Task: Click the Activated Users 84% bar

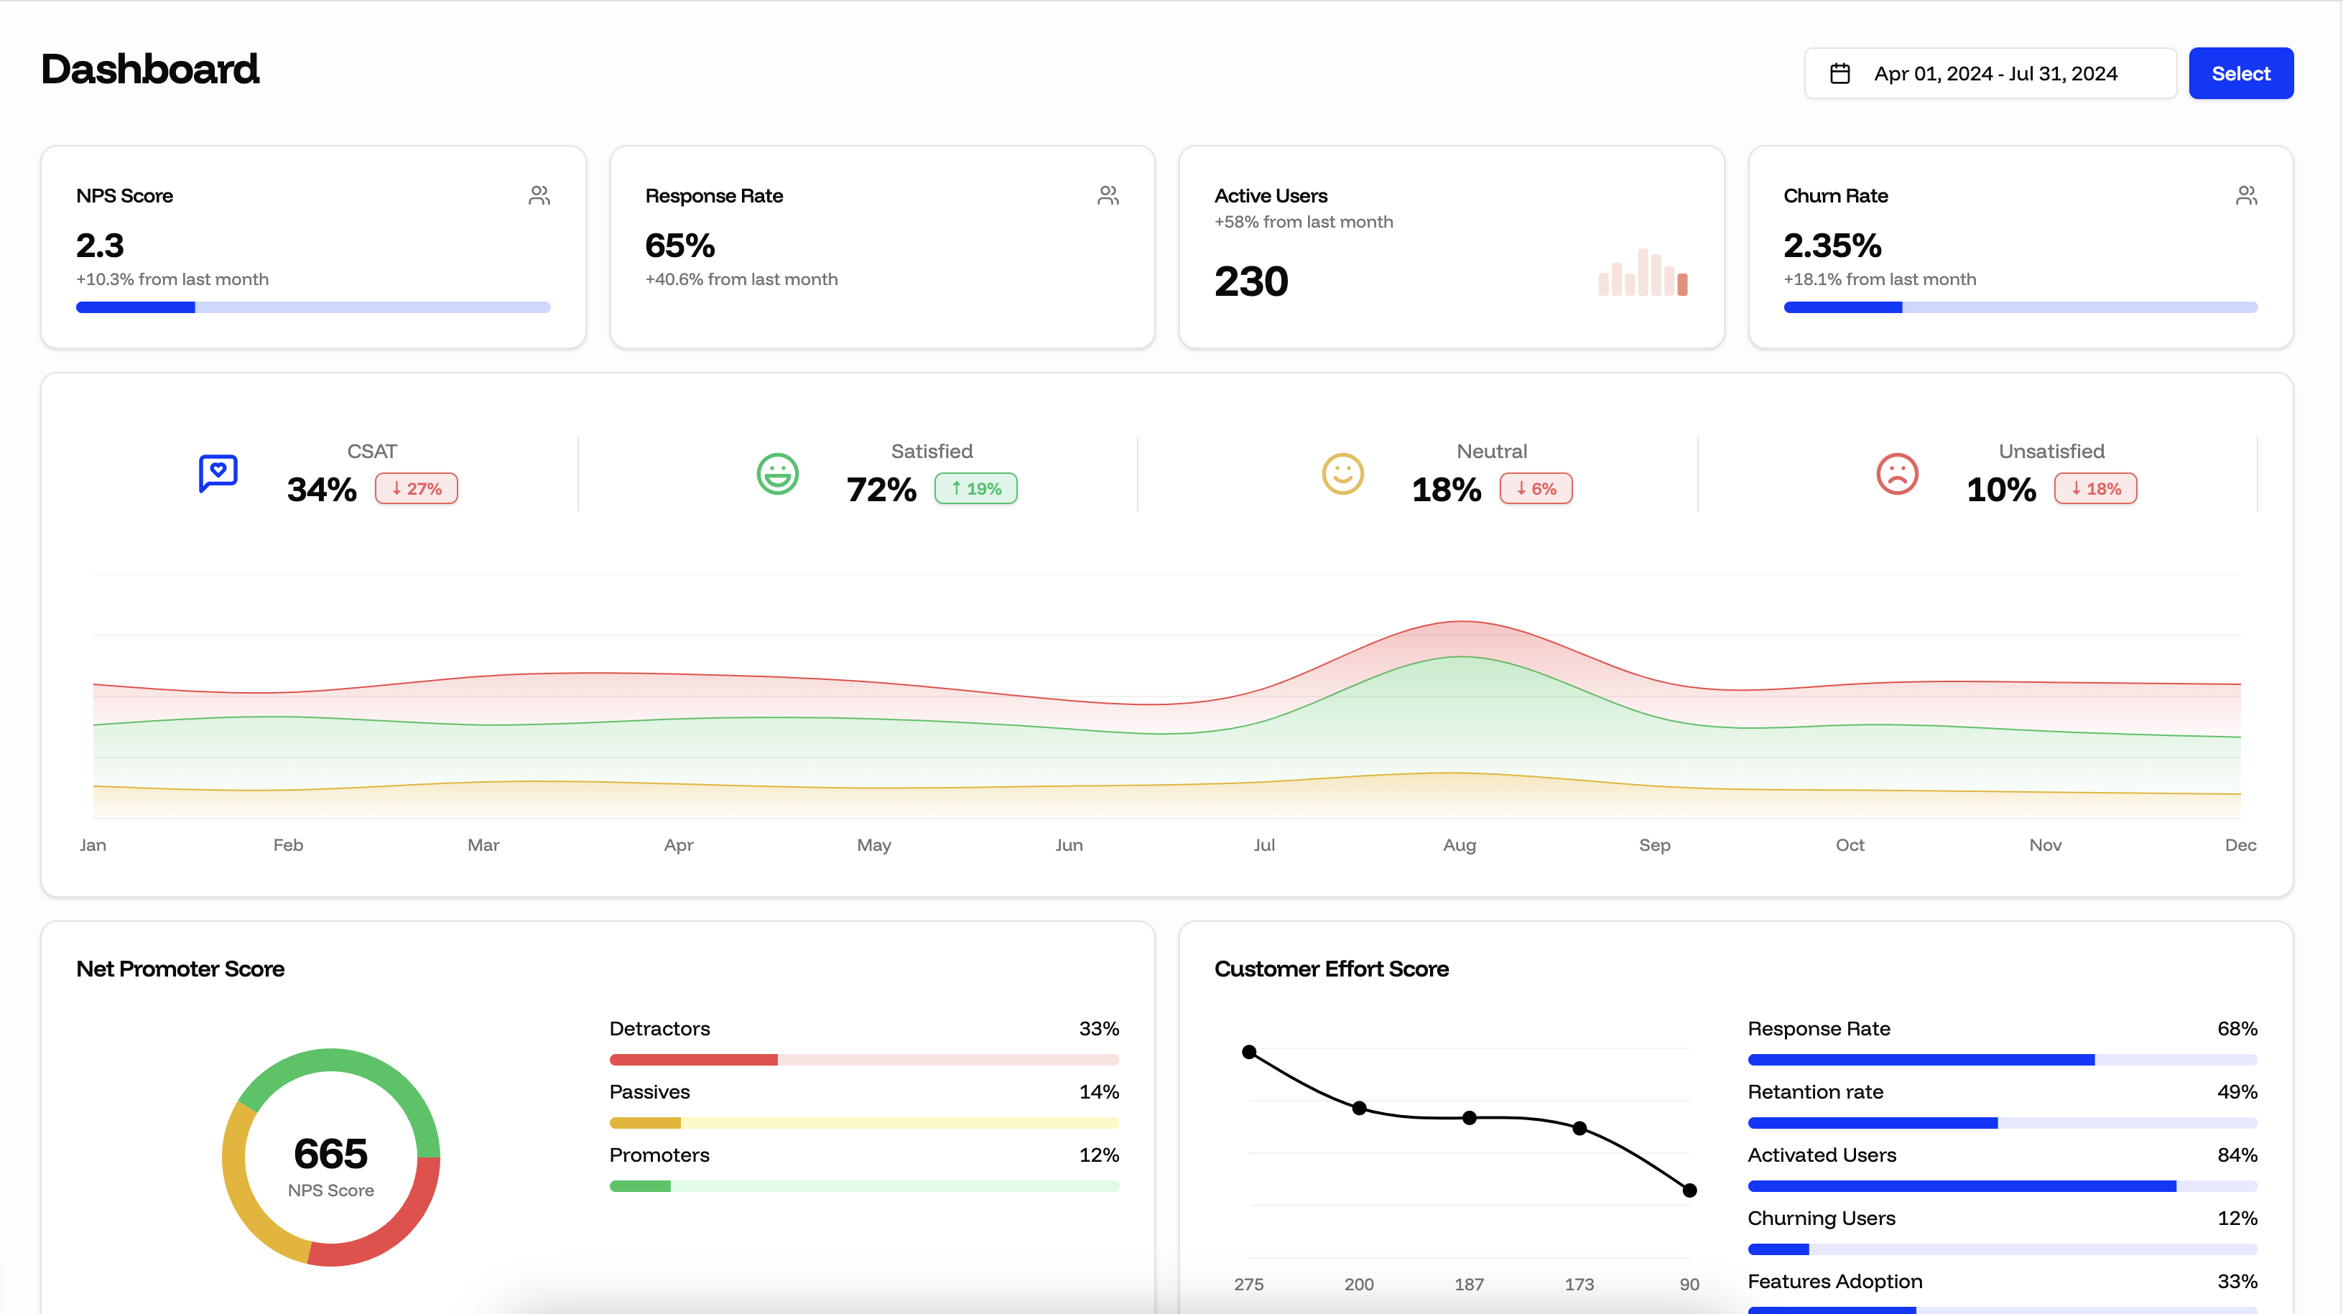Action: pos(2003,1185)
